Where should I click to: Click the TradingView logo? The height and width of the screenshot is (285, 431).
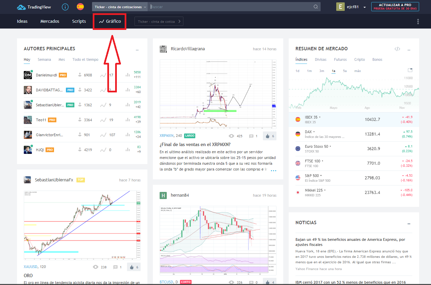tap(34, 7)
